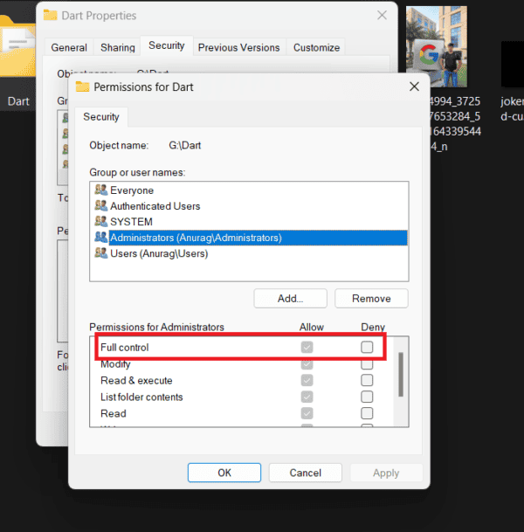Open the Previous Versions tab
524x532 pixels.
[x=239, y=47]
